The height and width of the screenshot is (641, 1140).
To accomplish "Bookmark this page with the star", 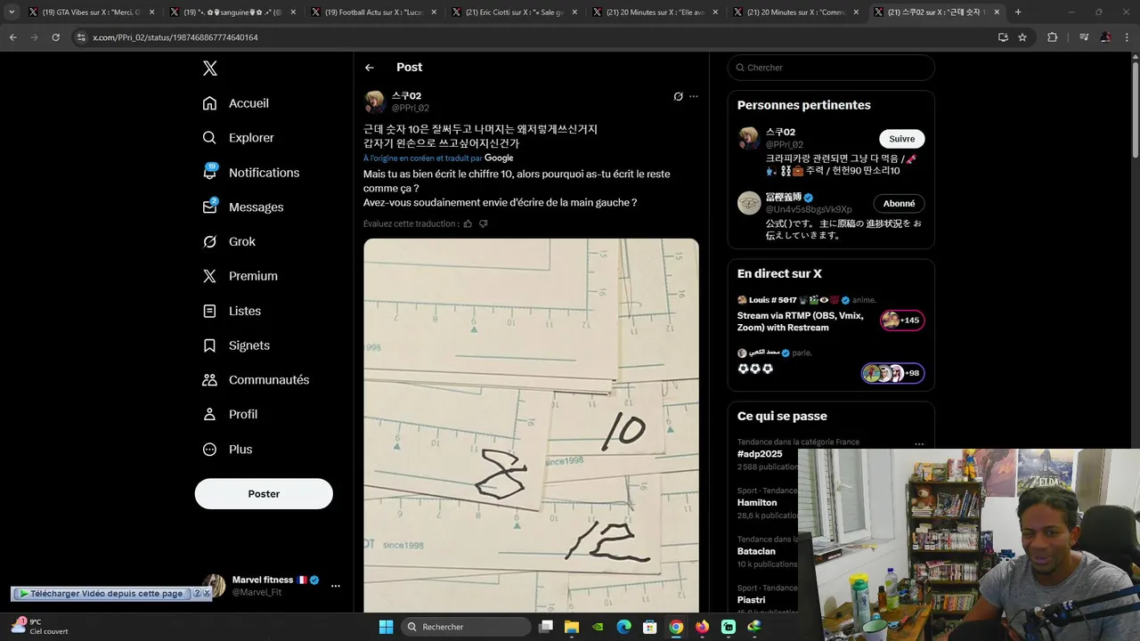I will 1022,37.
